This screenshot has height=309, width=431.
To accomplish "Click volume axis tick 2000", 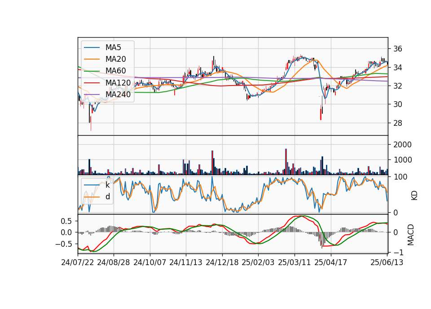I will 402,145.
